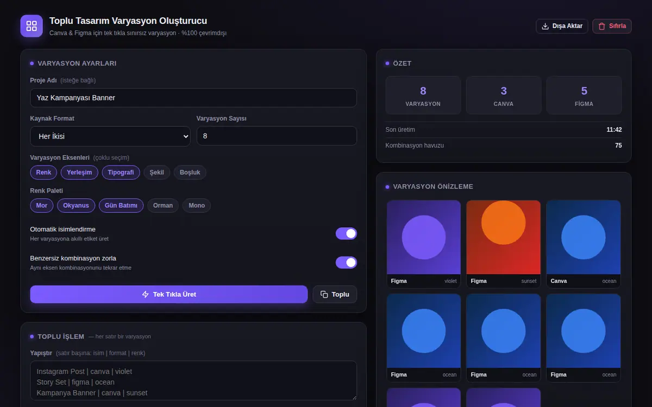Screen dimensions: 652x407
Task: Click the 8 Varyasyon summary card
Action: pos(423,96)
